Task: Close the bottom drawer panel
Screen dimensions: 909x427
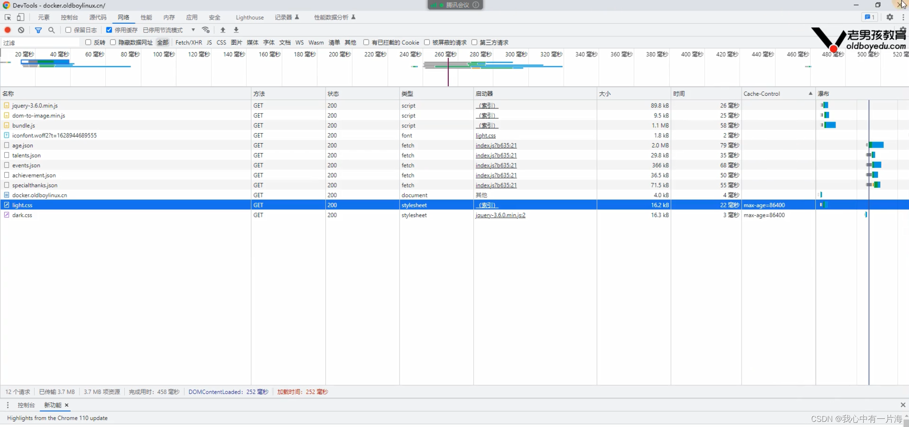Action: tap(903, 405)
